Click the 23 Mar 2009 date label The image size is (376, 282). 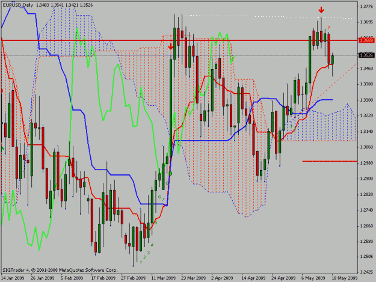(x=194, y=278)
